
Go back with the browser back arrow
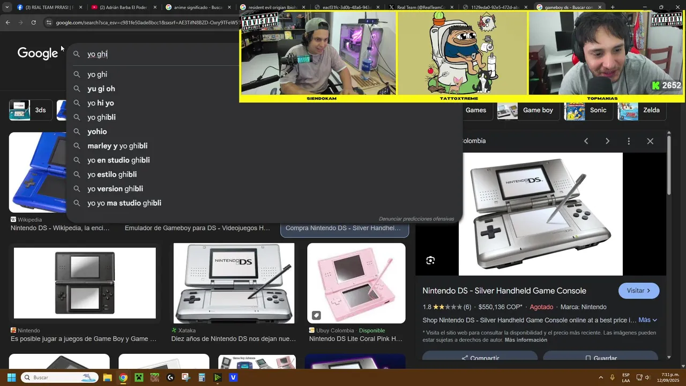(8, 23)
